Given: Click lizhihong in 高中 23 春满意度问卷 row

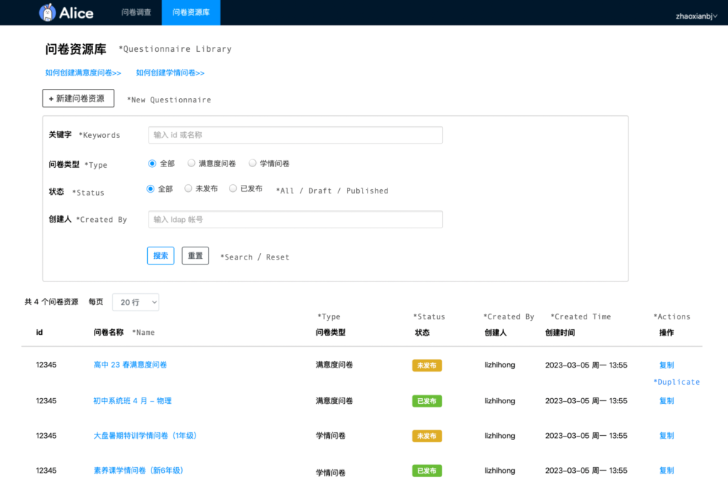Looking at the screenshot, I should point(500,365).
